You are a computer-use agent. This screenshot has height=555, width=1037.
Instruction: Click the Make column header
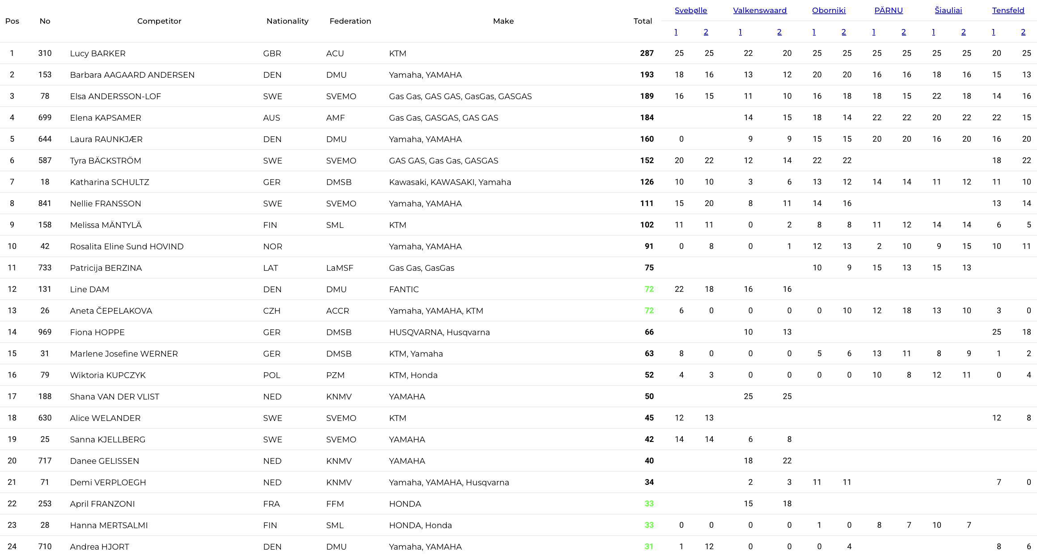[503, 21]
